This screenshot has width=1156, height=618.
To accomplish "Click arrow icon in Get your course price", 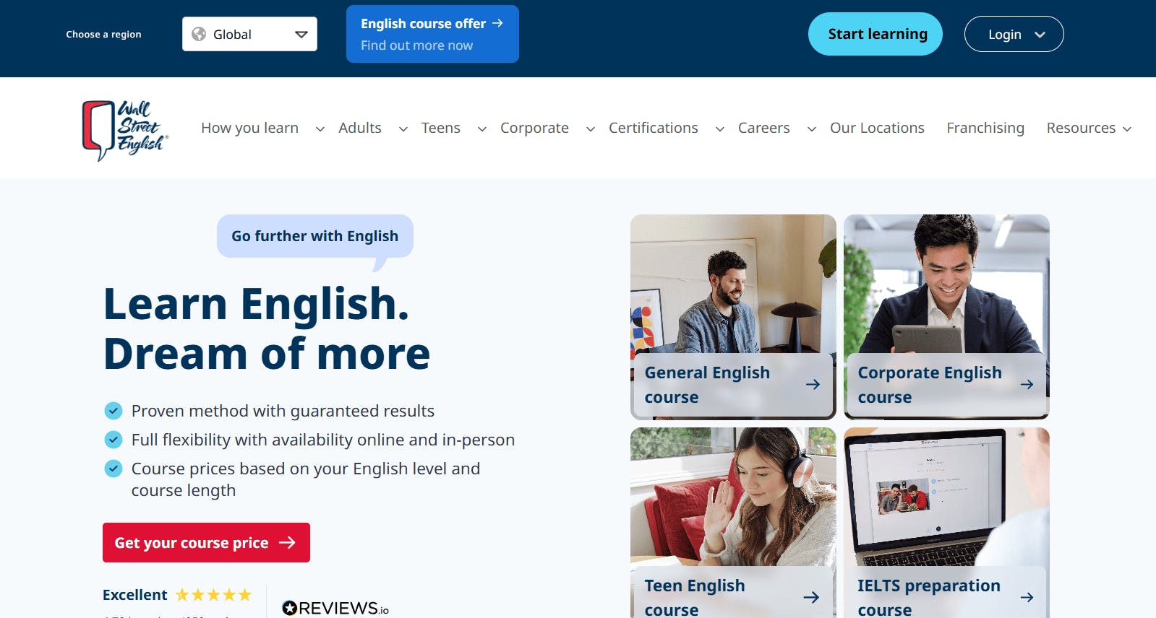I will pyautogui.click(x=287, y=542).
